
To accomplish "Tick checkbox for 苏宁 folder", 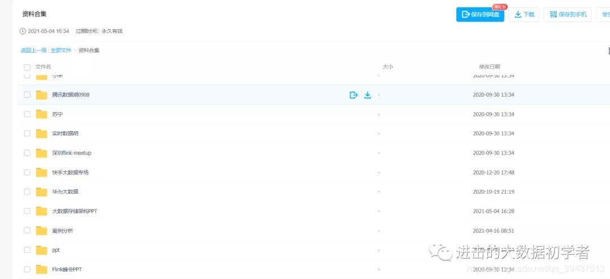I will [27, 114].
